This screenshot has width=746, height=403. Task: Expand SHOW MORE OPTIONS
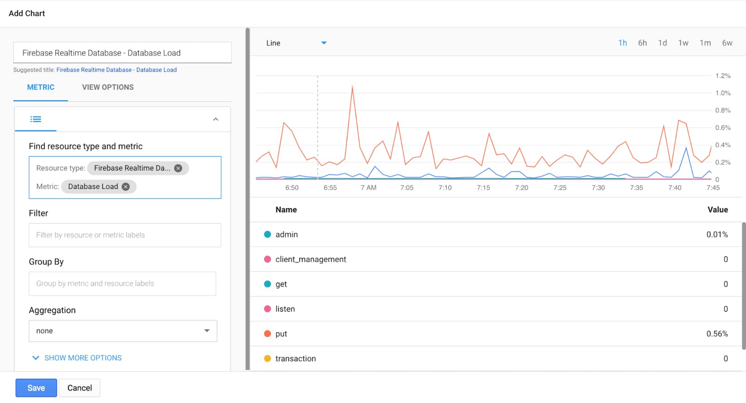coord(77,358)
